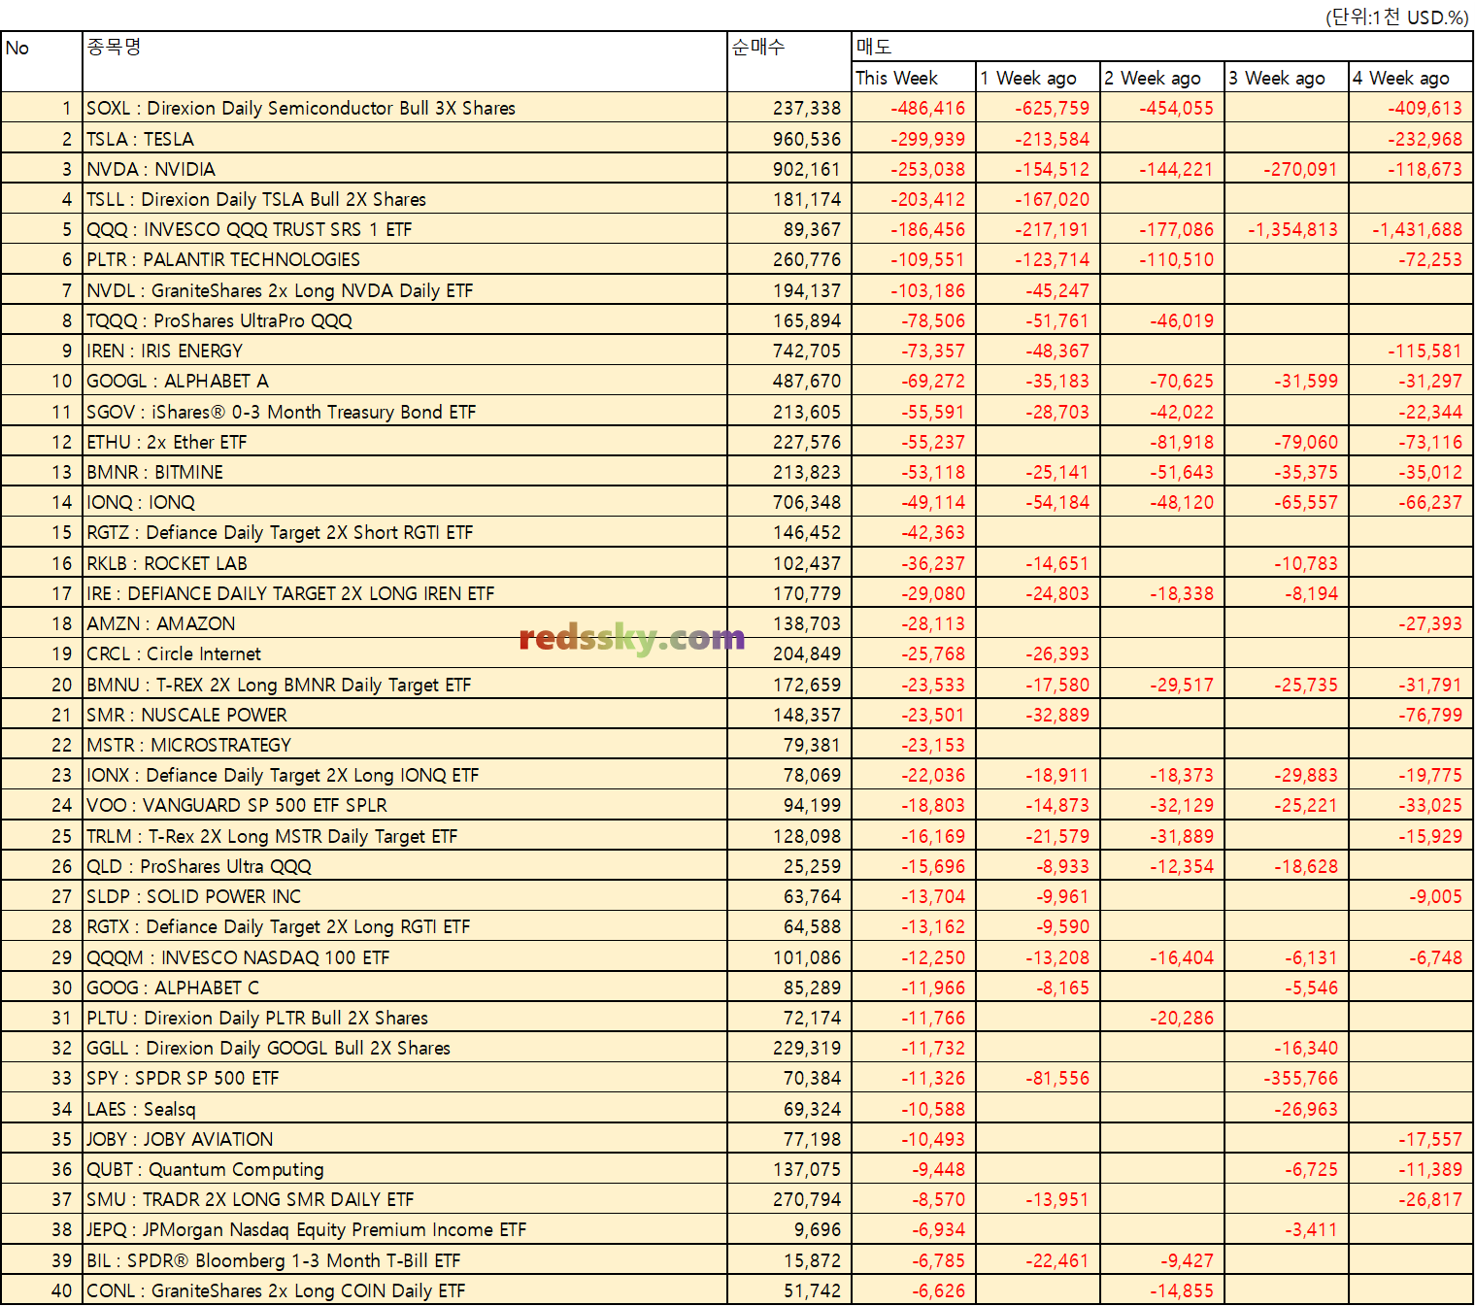Image resolution: width=1475 pixels, height=1306 pixels.
Task: Select CONL 2 Week ago value -14,855
Action: click(x=1182, y=1290)
